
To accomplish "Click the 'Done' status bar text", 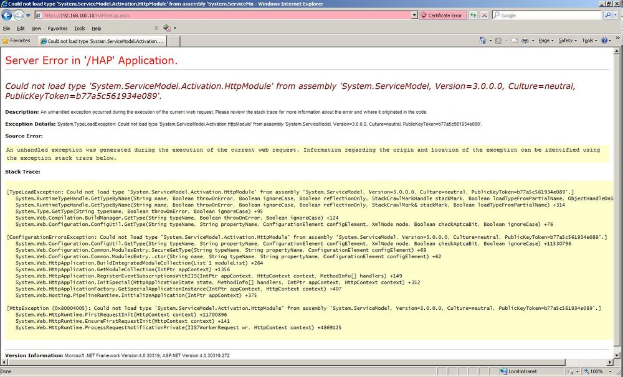I will [6, 371].
